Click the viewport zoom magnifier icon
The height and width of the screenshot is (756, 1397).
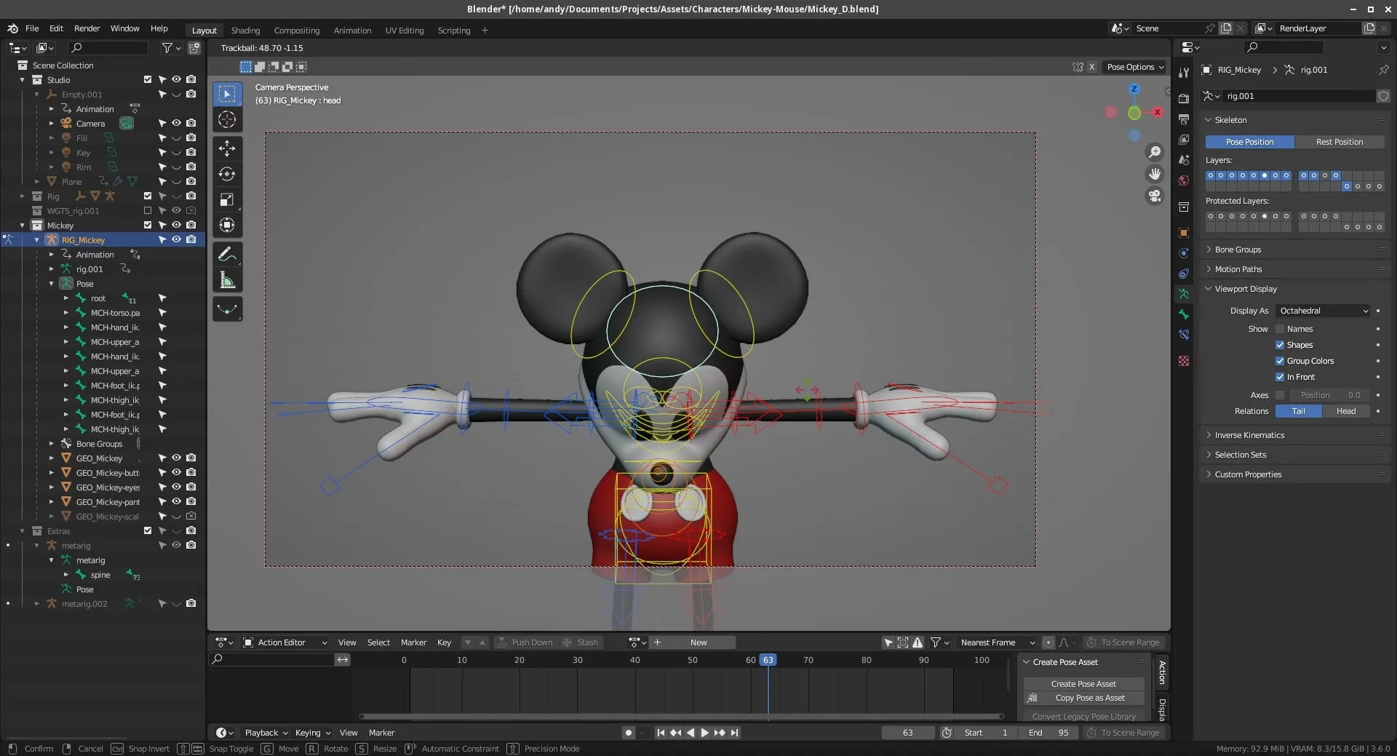(x=1155, y=152)
